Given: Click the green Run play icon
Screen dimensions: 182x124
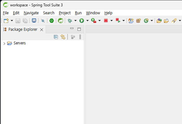Looking at the screenshot, I should tap(82, 21).
